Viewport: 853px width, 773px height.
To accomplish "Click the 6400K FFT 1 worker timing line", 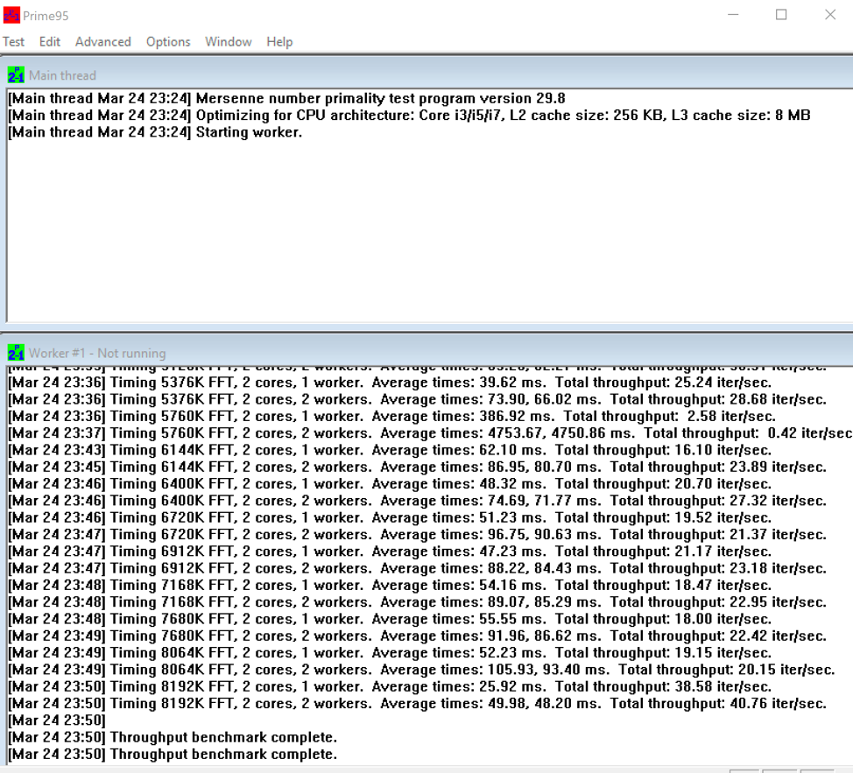I will pos(390,484).
